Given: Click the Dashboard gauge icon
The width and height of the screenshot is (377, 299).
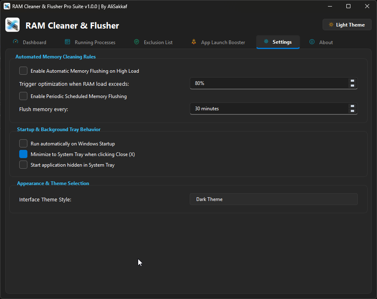Looking at the screenshot, I should pyautogui.click(x=16, y=42).
